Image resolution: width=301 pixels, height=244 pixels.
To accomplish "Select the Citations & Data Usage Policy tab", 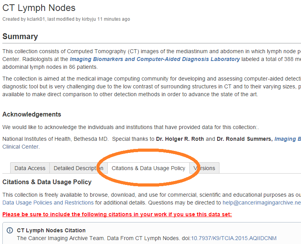I will [148, 168].
